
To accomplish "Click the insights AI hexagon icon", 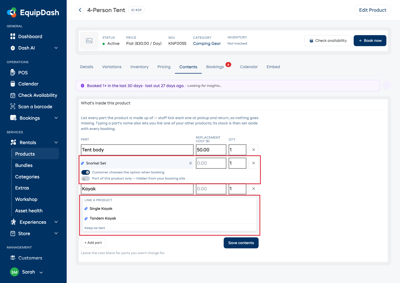I will pos(82,86).
